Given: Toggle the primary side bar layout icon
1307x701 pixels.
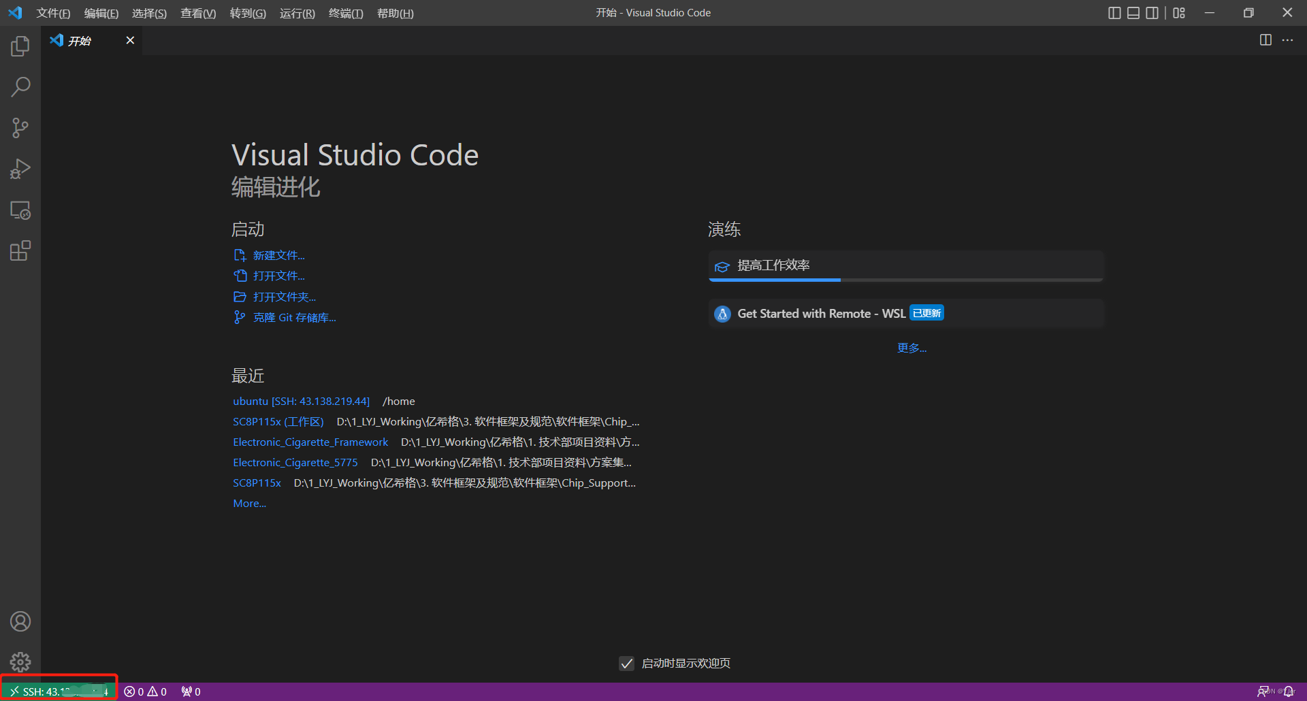Looking at the screenshot, I should click(x=1114, y=13).
